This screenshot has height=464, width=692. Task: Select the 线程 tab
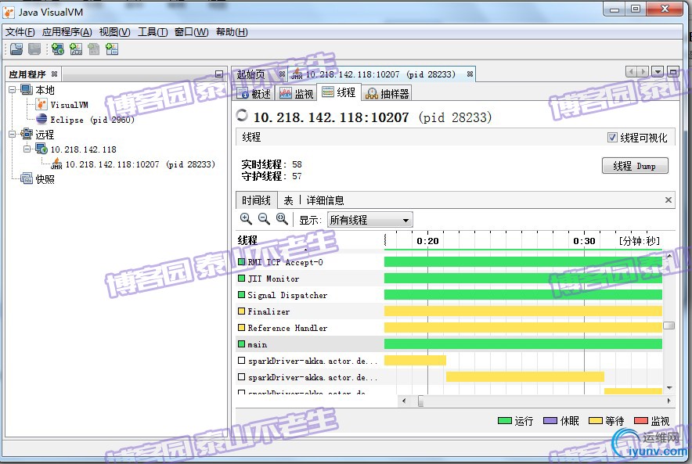tap(339, 92)
